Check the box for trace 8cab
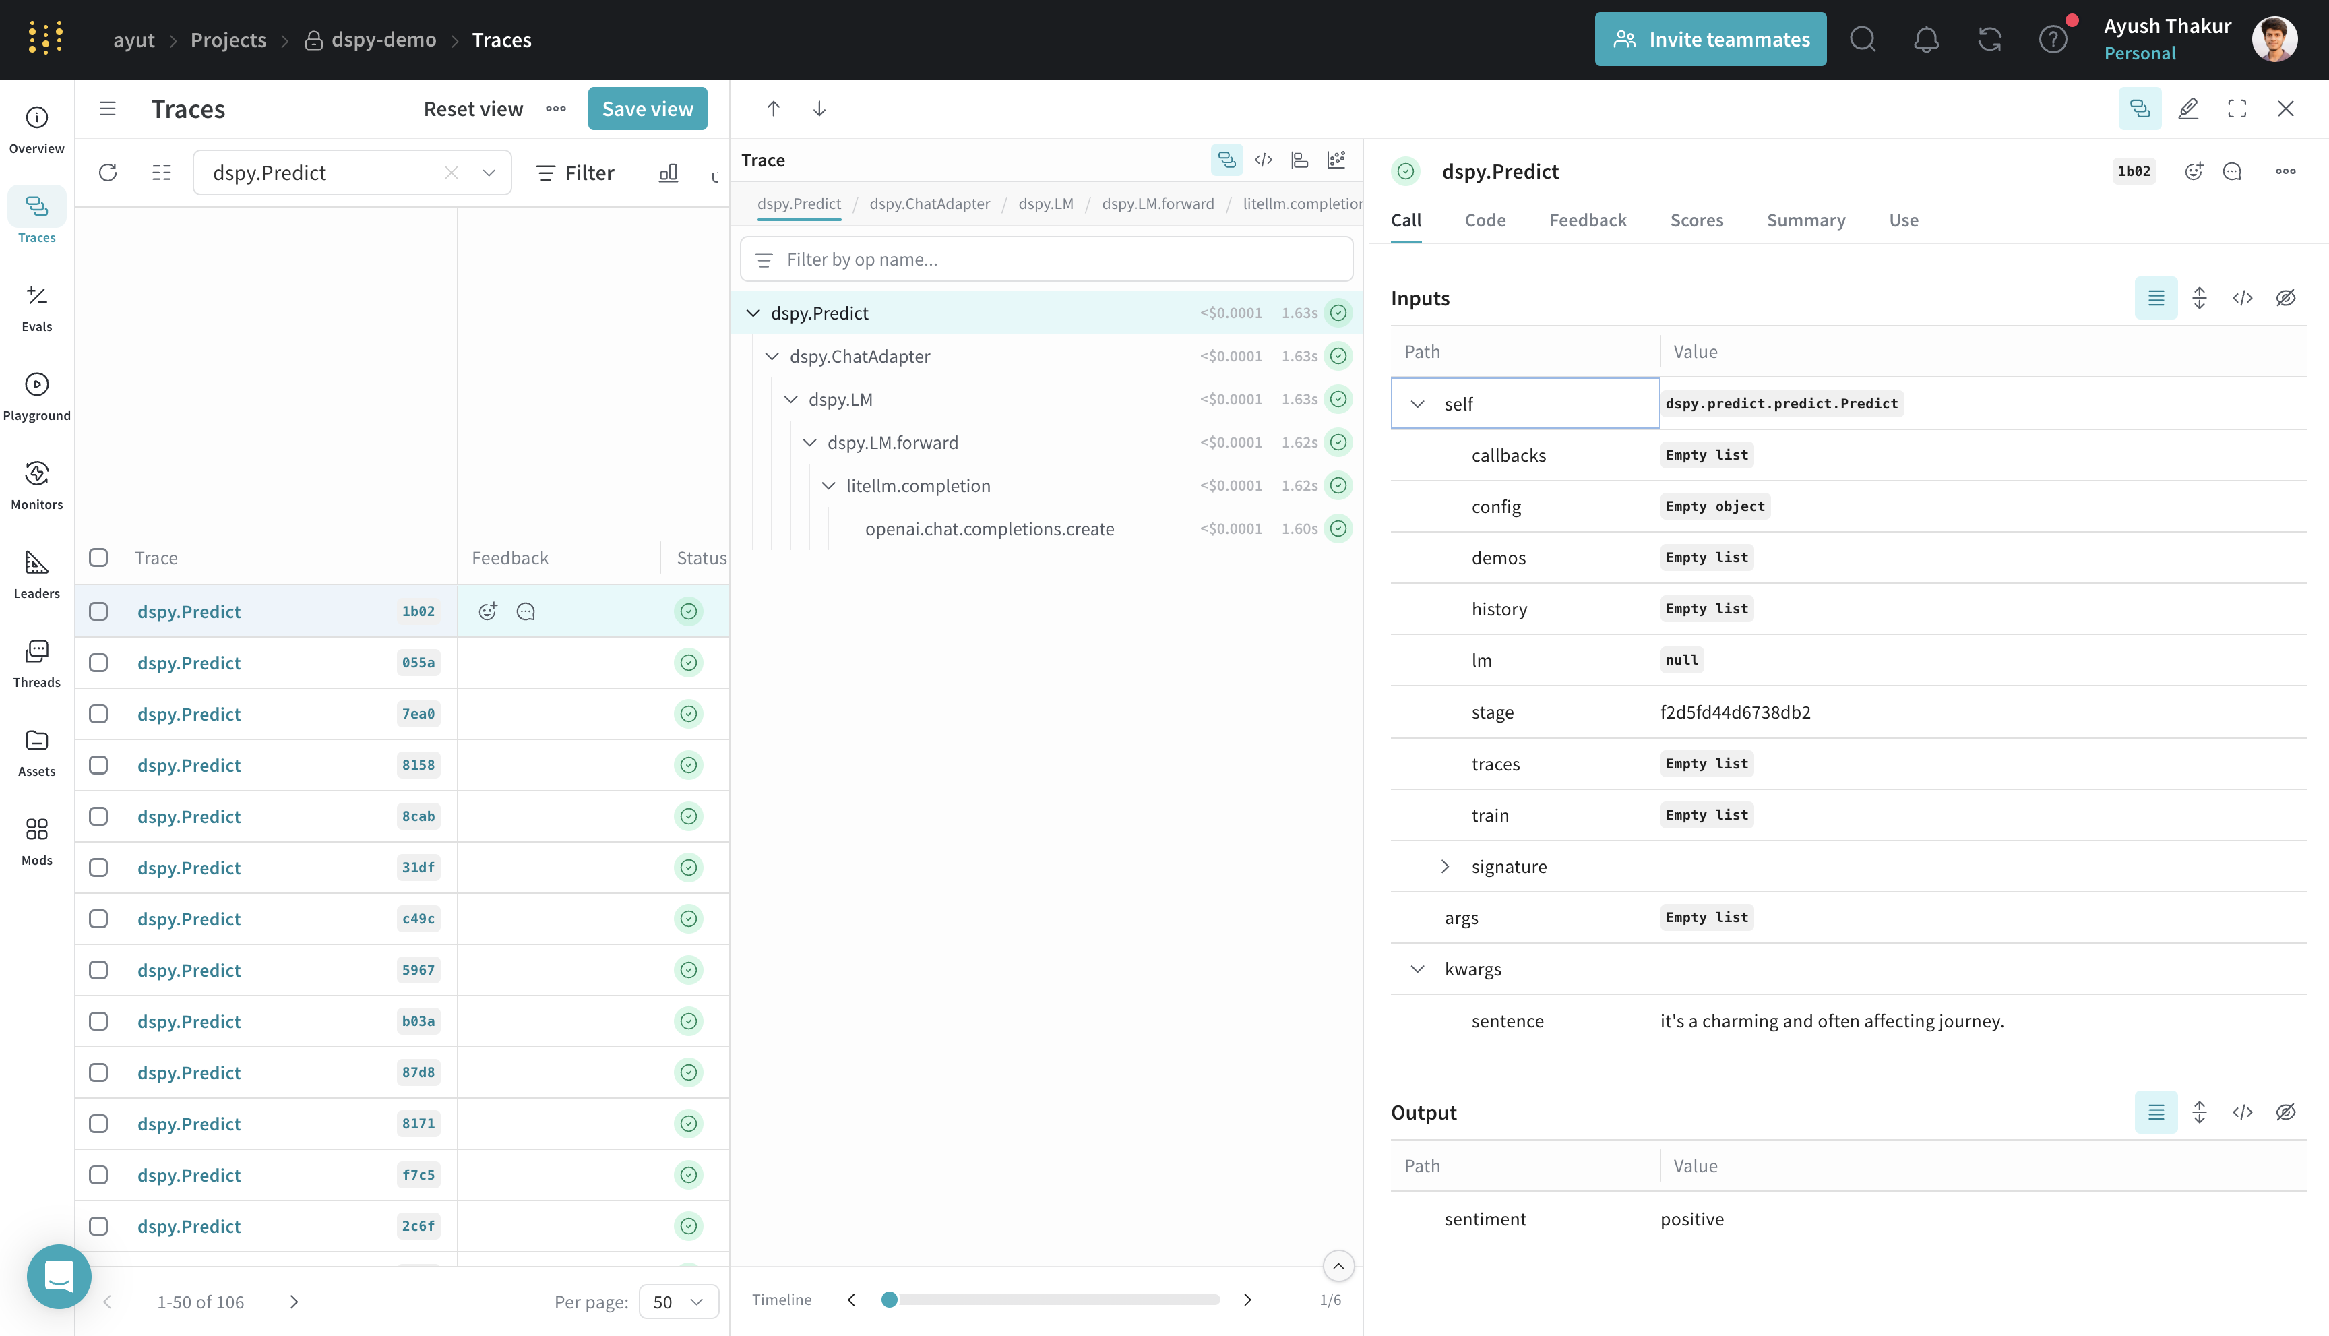This screenshot has width=2329, height=1336. pos(98,817)
